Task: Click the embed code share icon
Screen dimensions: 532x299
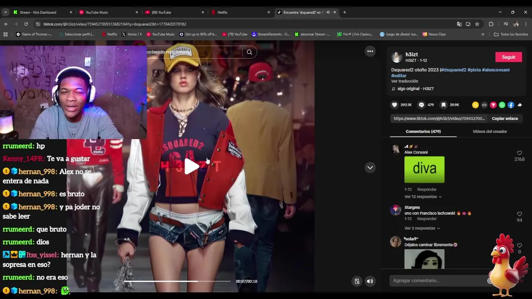Action: [484, 105]
